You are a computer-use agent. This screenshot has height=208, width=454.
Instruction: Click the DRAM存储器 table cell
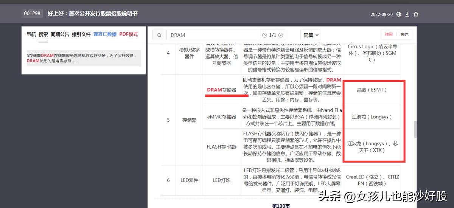(x=221, y=90)
